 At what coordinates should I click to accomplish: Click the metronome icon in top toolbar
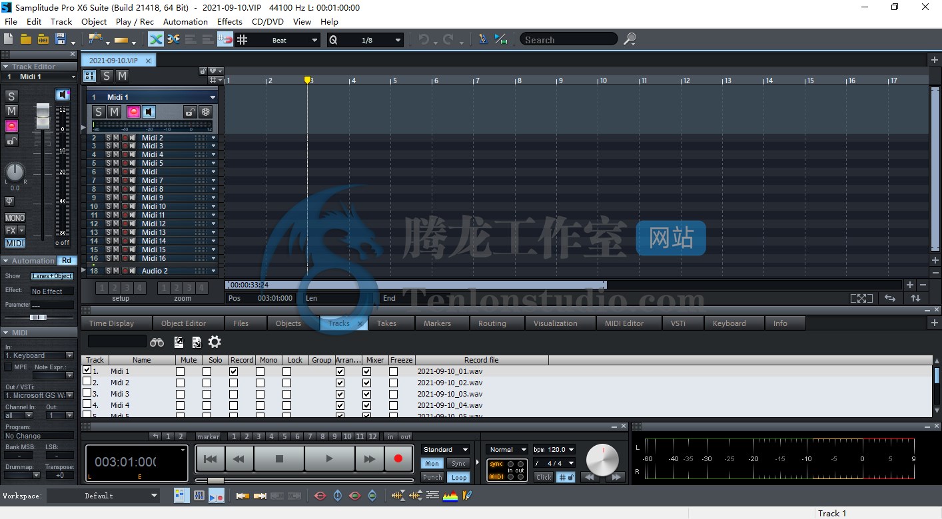click(484, 39)
